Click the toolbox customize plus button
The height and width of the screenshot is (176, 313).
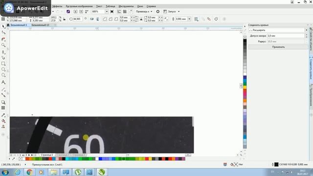click(x=3, y=135)
